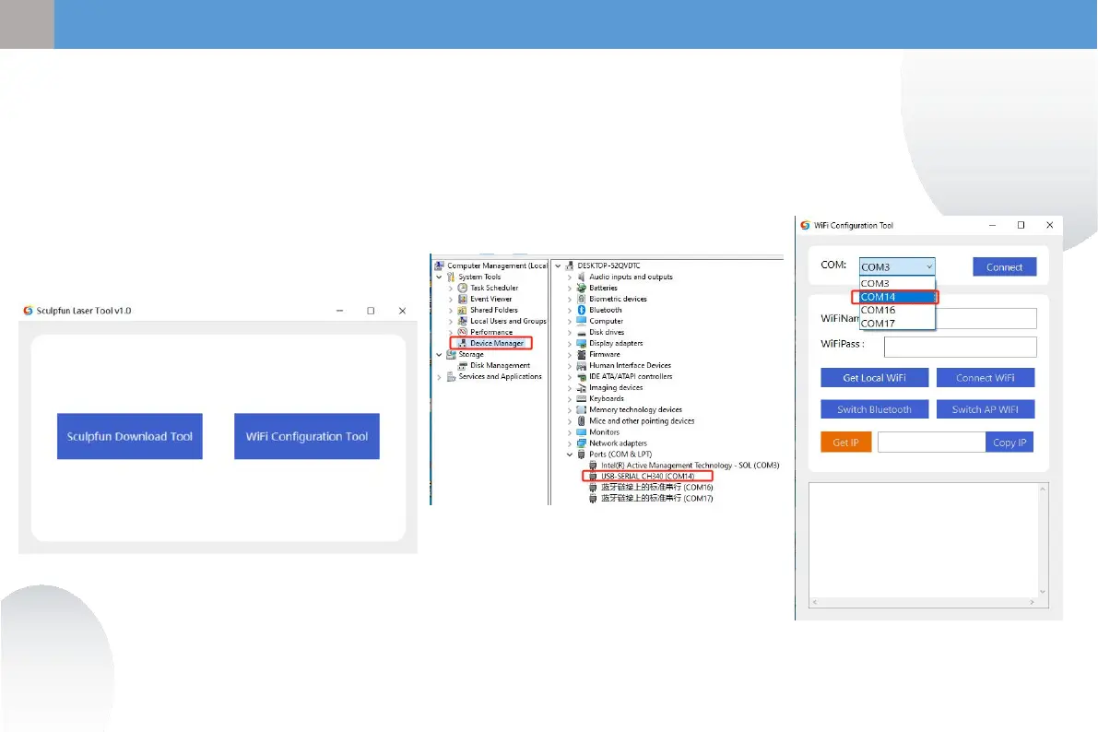Expand the Bluetooth device category
The width and height of the screenshot is (1098, 732).
(570, 311)
